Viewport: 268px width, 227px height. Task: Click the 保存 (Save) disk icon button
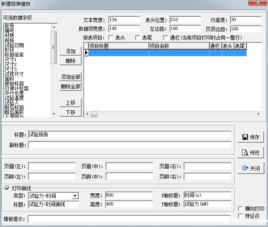click(250, 137)
